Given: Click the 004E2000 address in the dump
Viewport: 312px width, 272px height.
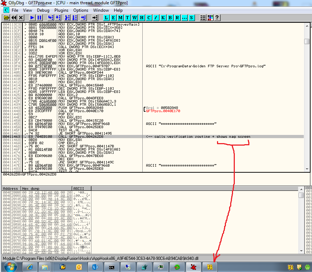Looking at the screenshot, I should click(11, 193).
